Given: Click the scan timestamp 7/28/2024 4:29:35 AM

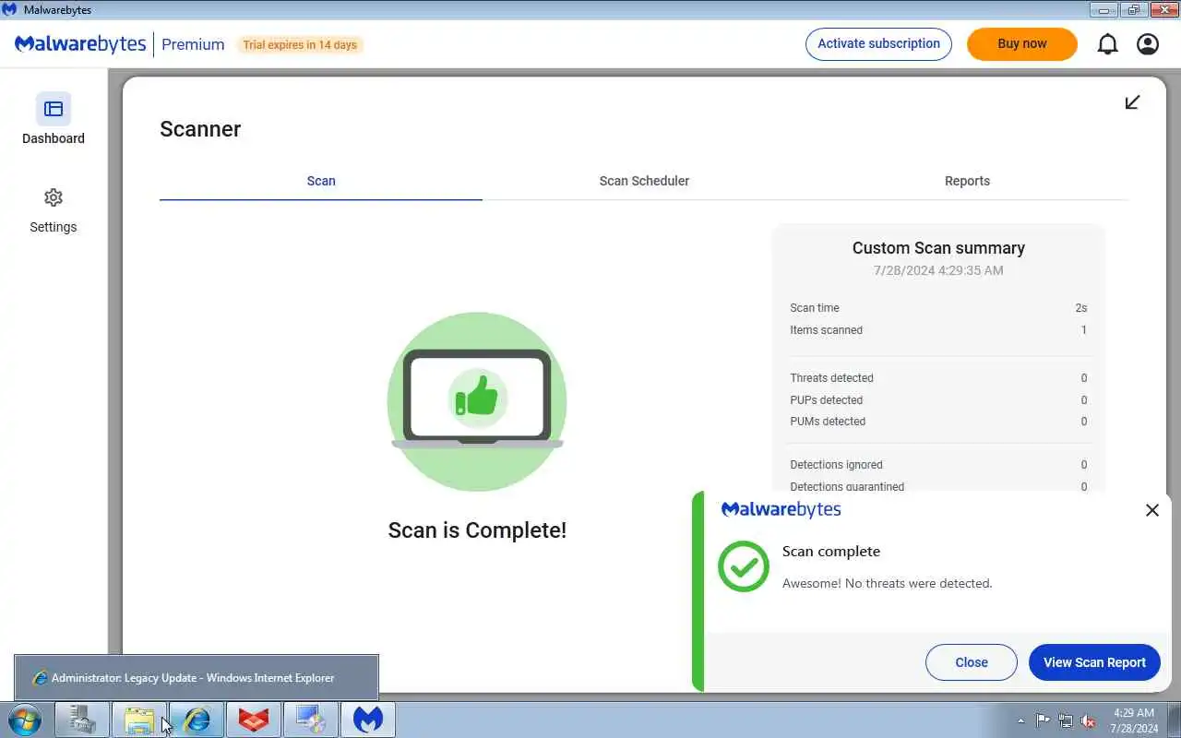Looking at the screenshot, I should point(938,270).
